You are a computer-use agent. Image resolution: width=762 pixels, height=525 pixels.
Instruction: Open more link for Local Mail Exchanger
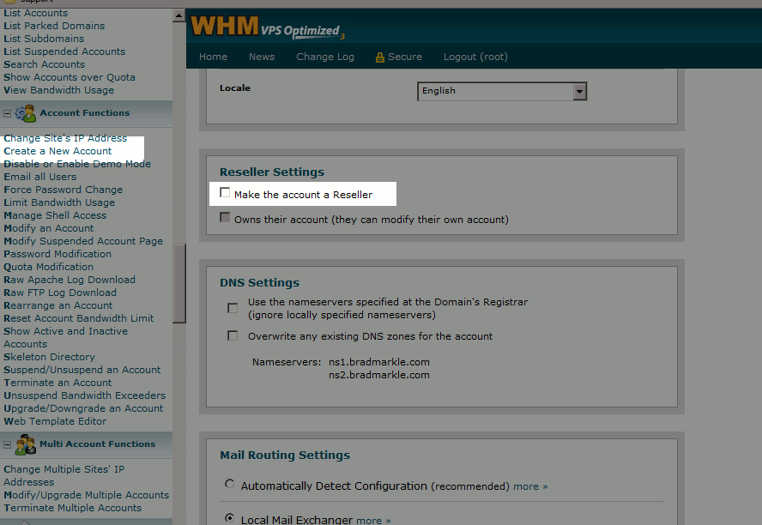pos(373,521)
